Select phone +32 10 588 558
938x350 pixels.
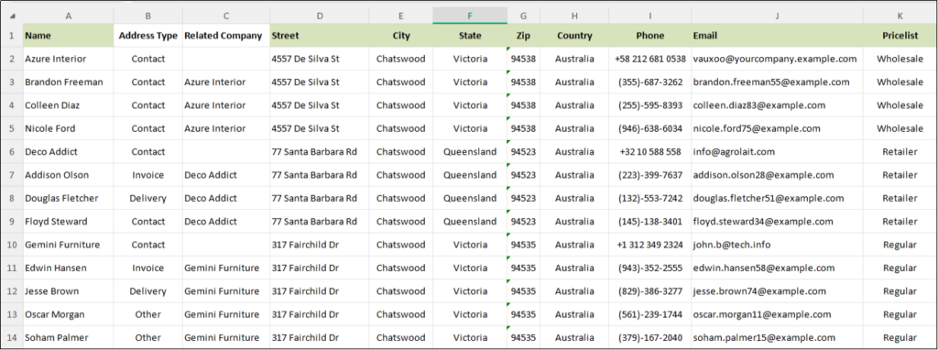650,152
